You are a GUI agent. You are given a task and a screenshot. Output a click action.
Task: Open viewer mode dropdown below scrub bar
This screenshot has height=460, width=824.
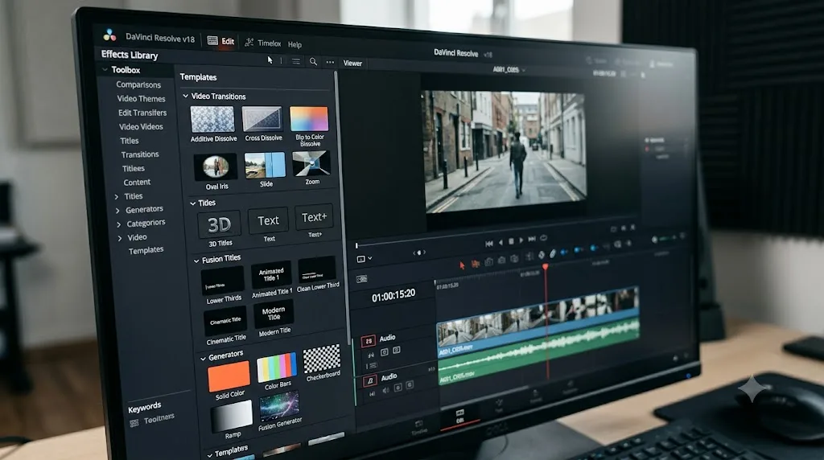pos(365,259)
